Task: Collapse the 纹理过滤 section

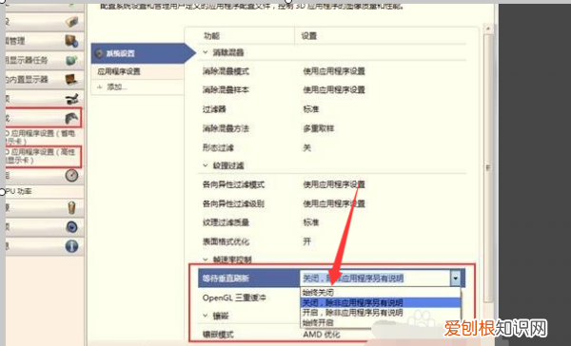Action: pyautogui.click(x=206, y=165)
